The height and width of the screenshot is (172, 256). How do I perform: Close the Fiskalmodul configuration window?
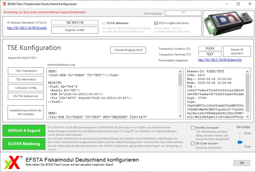click(x=250, y=4)
